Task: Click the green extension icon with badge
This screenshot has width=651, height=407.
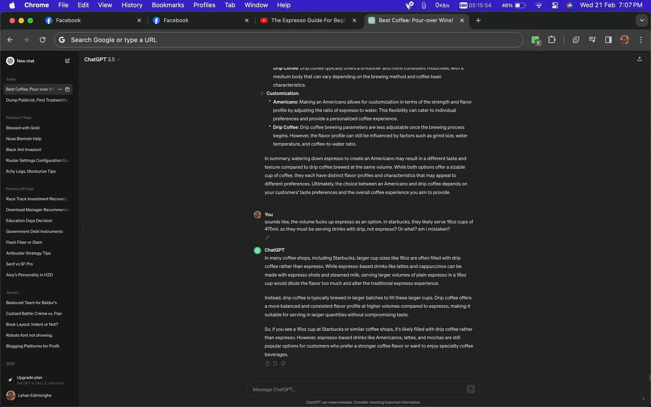Action: click(x=536, y=40)
